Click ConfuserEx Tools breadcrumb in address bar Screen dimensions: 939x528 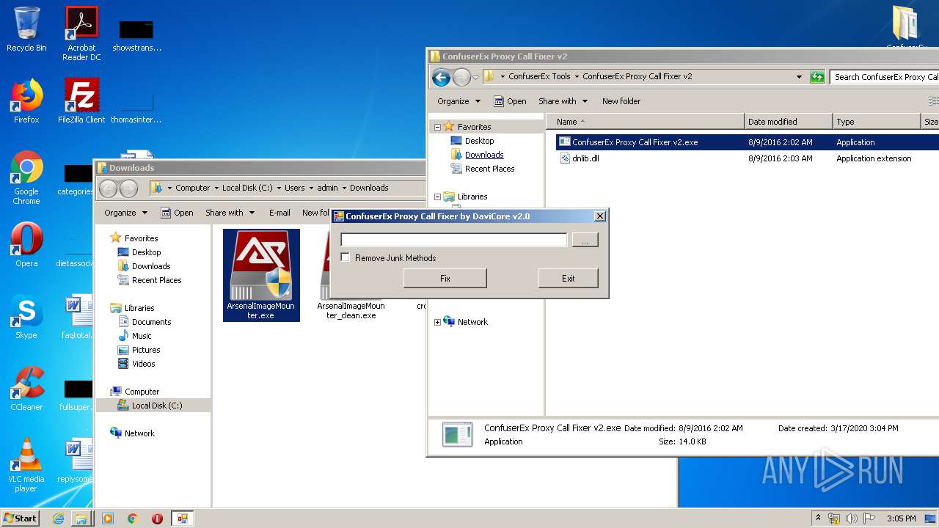pos(539,76)
